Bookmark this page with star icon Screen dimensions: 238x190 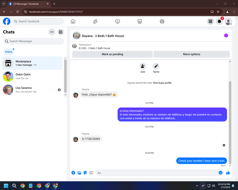(218, 12)
